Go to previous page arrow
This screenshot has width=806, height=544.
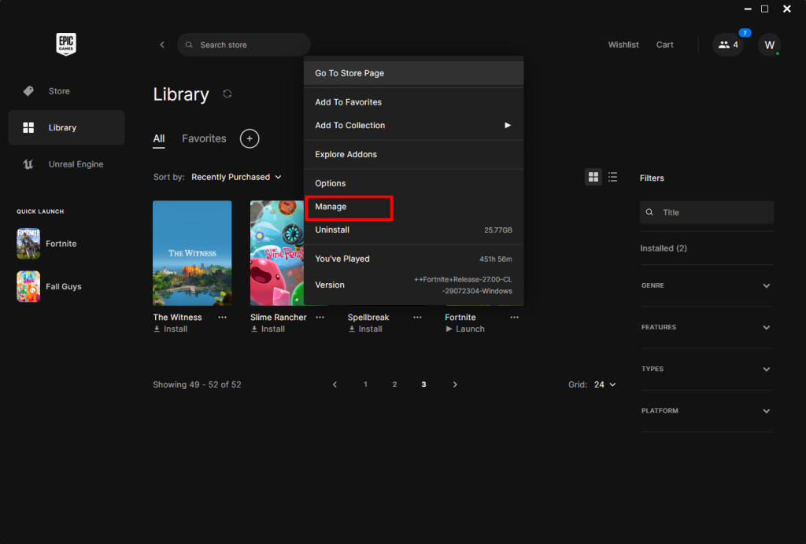click(335, 384)
